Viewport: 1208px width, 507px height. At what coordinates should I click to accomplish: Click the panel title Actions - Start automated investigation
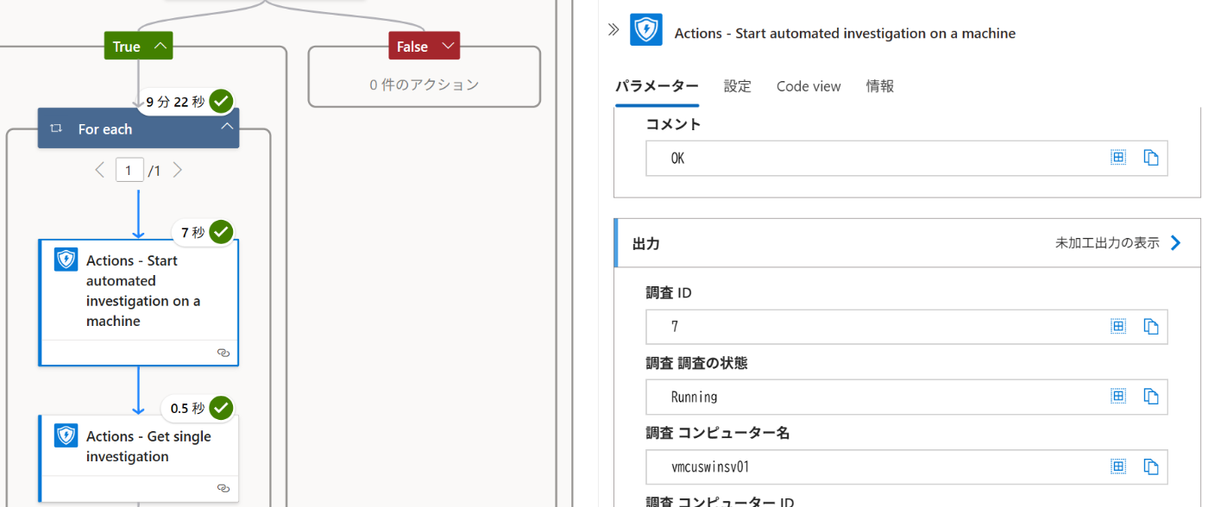(845, 33)
